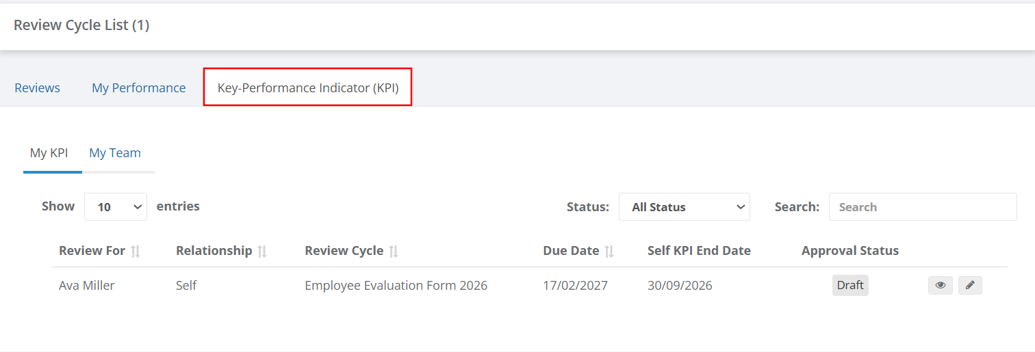The image size is (1035, 352).
Task: Open the My Team sub-tab
Action: pos(115,152)
